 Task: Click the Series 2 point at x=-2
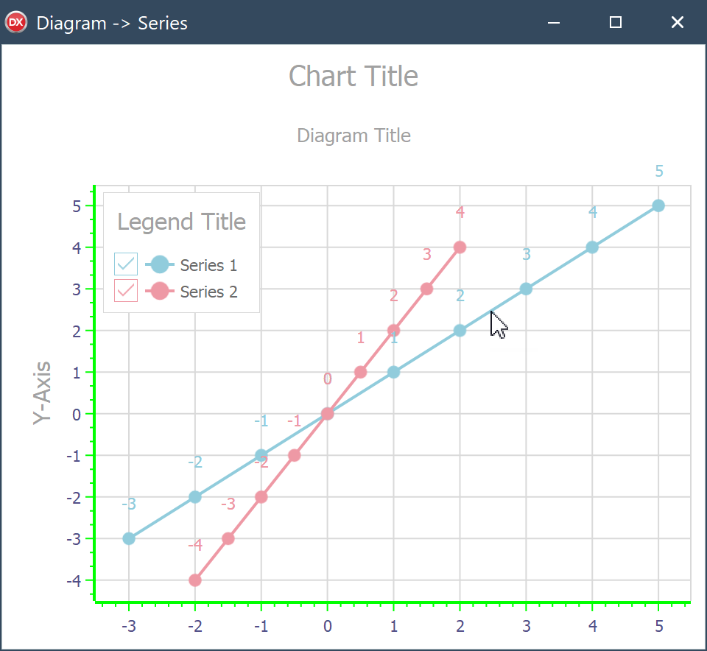(195, 580)
